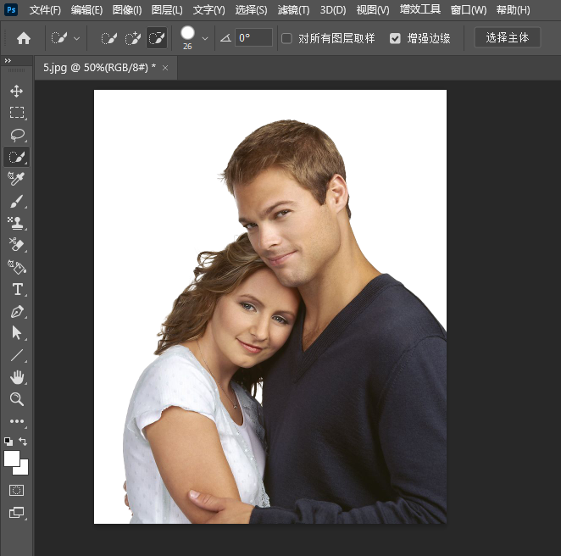The image size is (561, 556).
Task: Select the Horizontal Type tool
Action: pyautogui.click(x=16, y=289)
